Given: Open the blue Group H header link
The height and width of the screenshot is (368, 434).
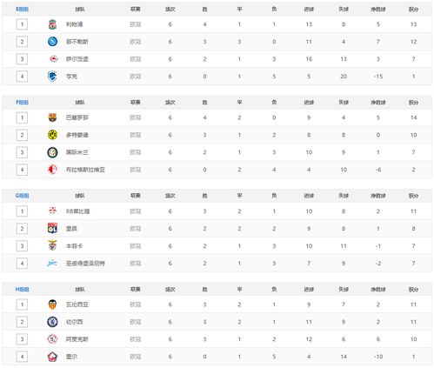Looking at the screenshot, I should [22, 290].
